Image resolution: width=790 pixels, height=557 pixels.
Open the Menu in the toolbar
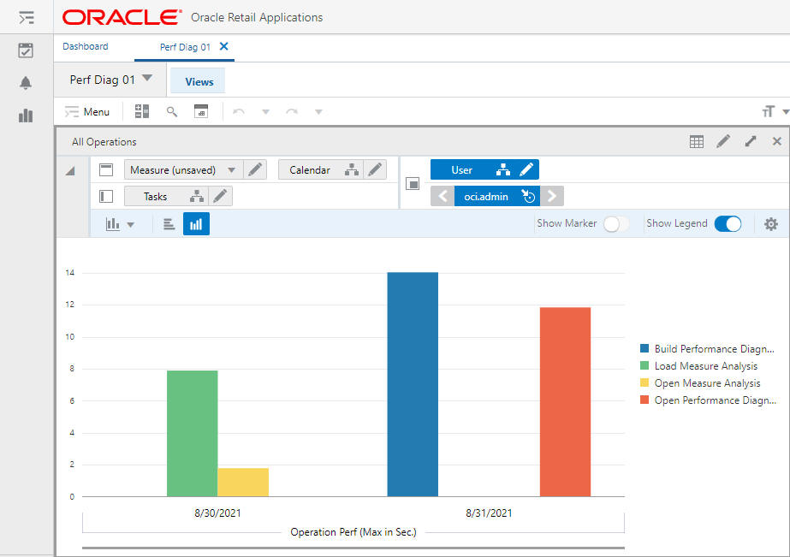87,111
